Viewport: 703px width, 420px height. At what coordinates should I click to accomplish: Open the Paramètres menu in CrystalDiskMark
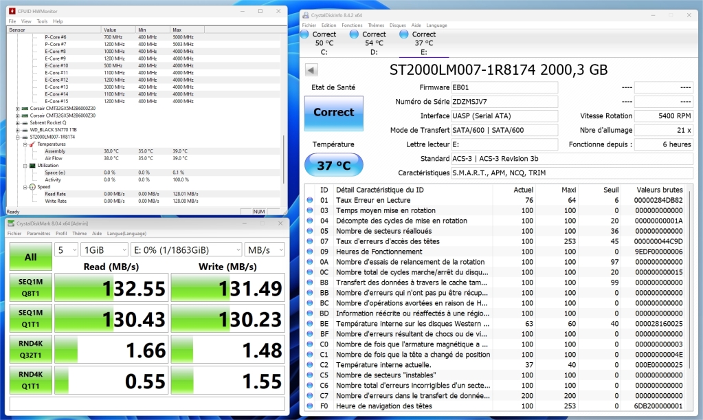38,233
